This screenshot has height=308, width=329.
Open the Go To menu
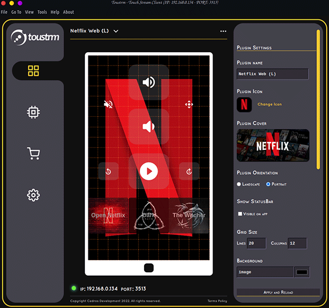(16, 12)
